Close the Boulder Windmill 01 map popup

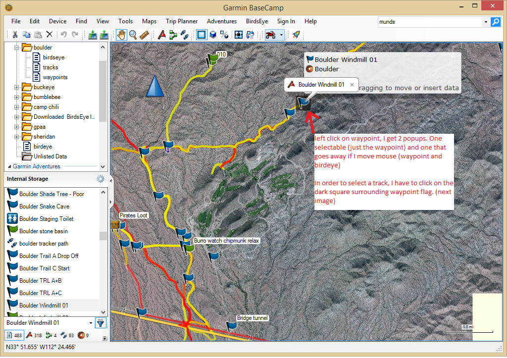pyautogui.click(x=352, y=85)
